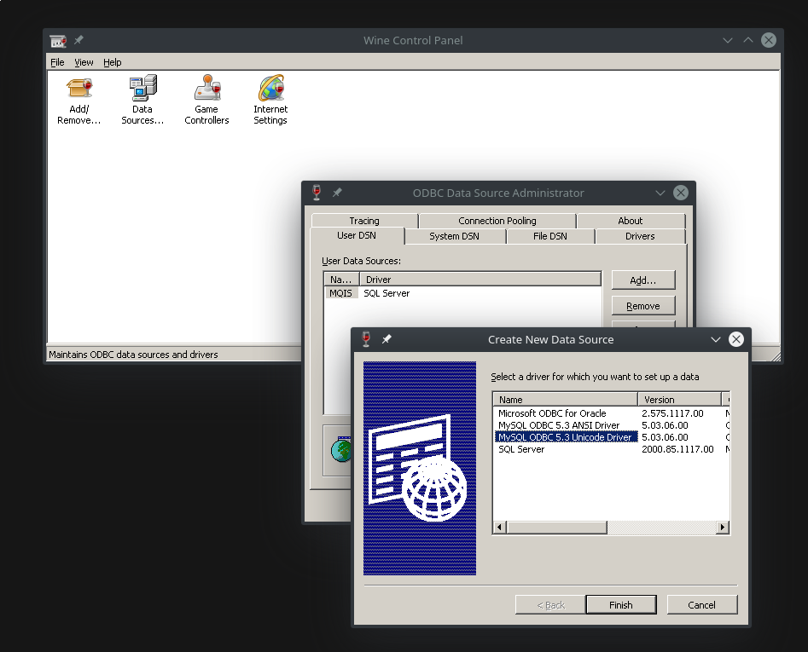Image resolution: width=808 pixels, height=652 pixels.
Task: Click the data source wizard globe image
Action: 420,468
